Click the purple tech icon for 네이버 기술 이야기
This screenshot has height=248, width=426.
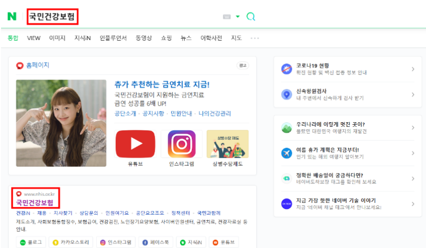point(287,204)
